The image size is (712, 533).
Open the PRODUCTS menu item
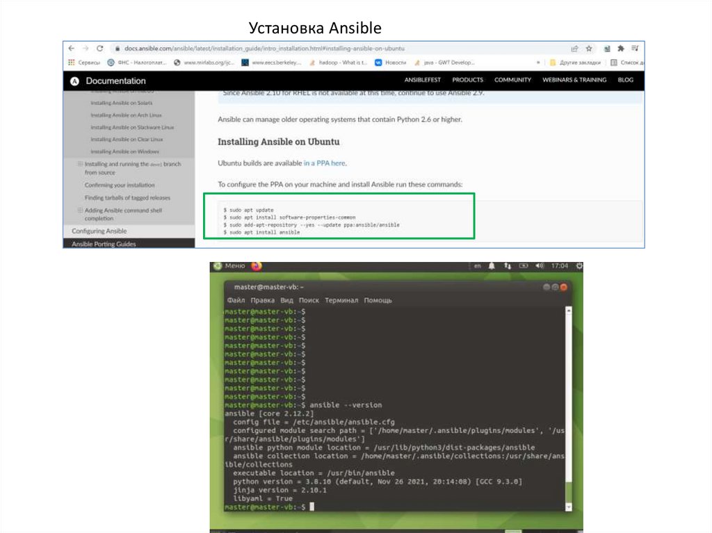468,80
